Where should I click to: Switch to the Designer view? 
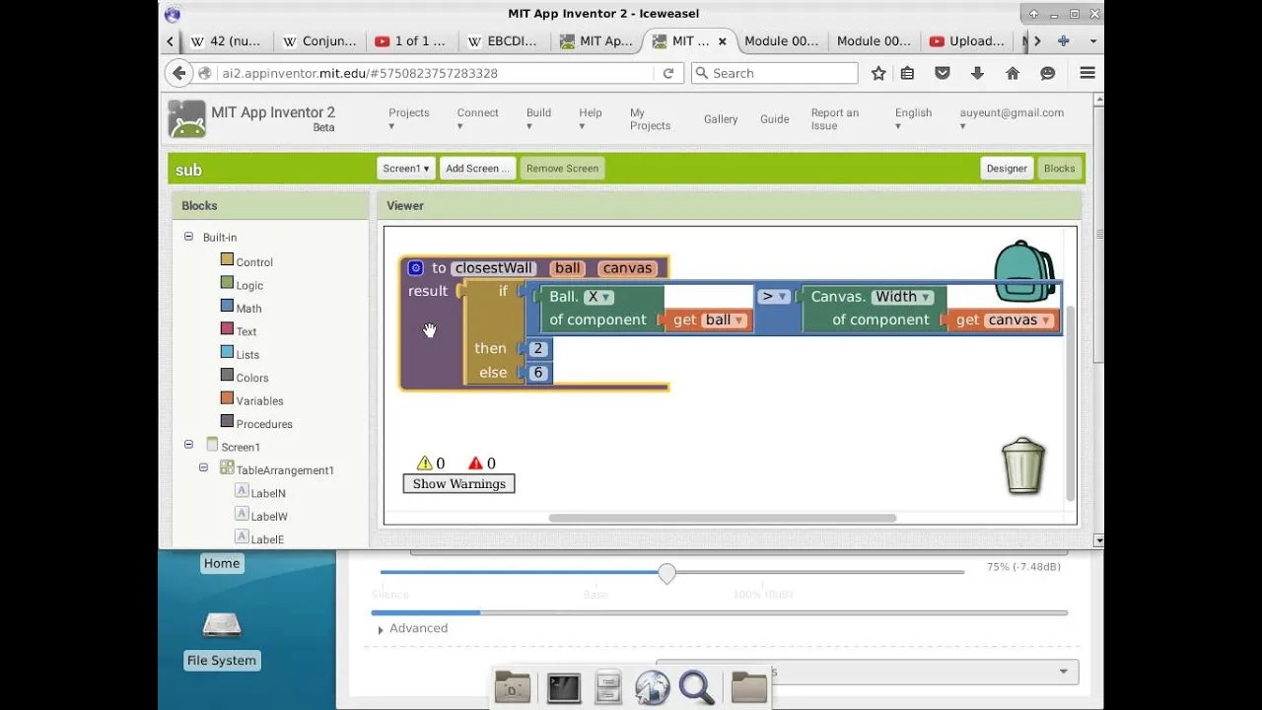click(1007, 169)
